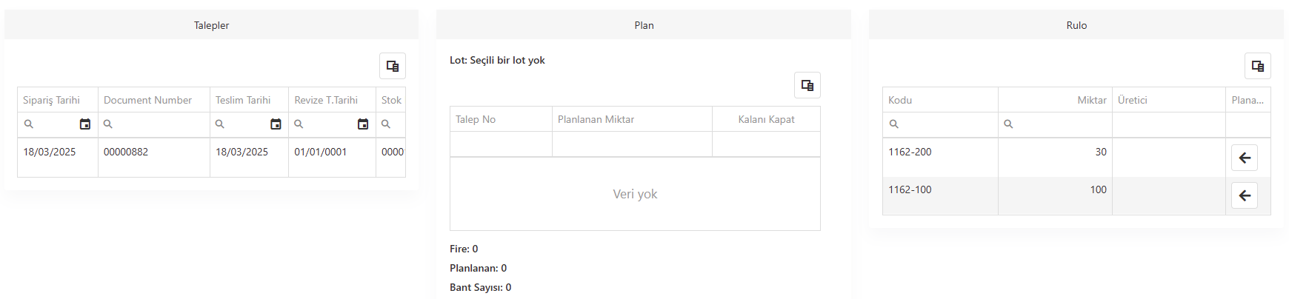Select the Talep No filter cell
Screen dimensions: 1289x299
(501, 144)
